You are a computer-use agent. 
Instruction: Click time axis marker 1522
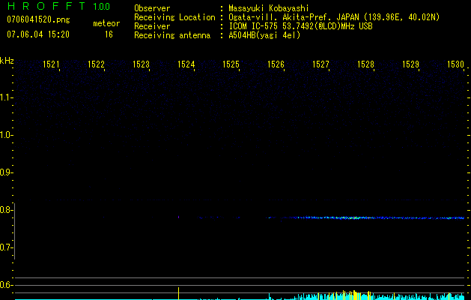pos(96,64)
